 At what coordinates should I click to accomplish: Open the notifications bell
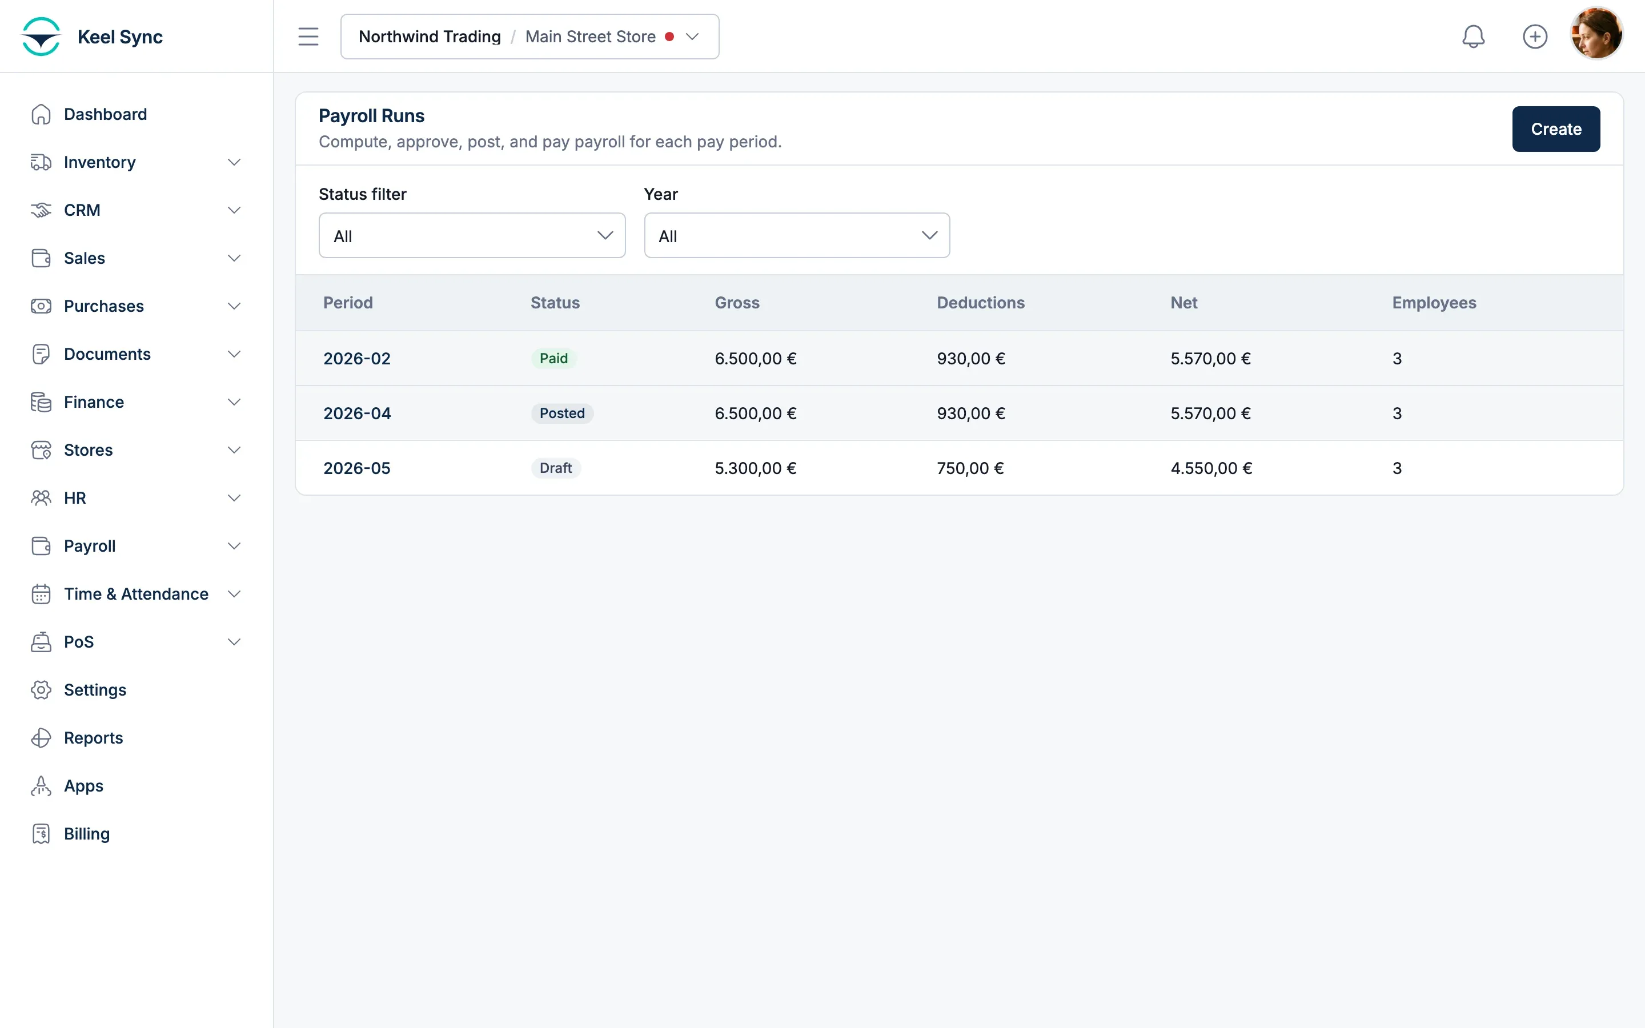click(x=1473, y=37)
